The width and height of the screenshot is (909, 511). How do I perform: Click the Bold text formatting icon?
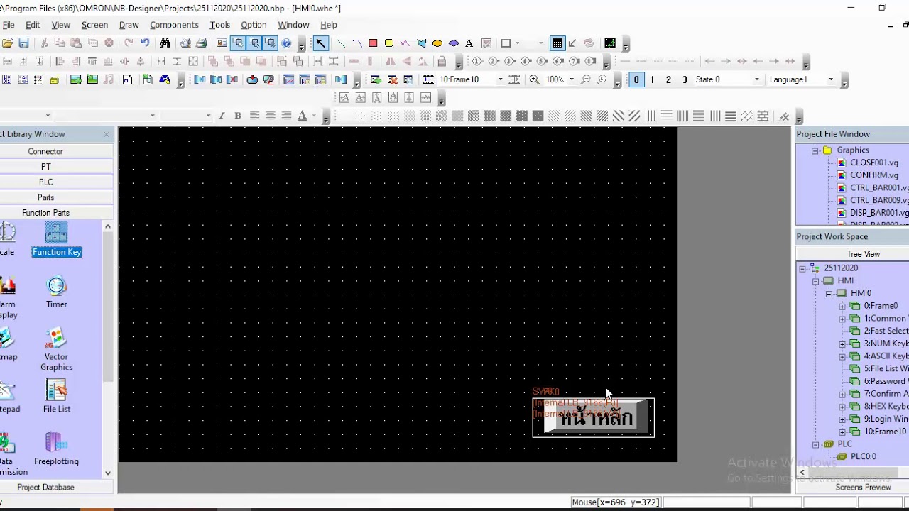coord(238,116)
